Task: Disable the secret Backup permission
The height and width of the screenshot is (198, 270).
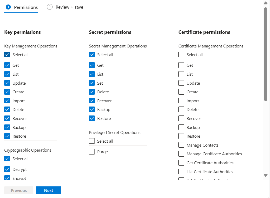Action: click(x=92, y=110)
